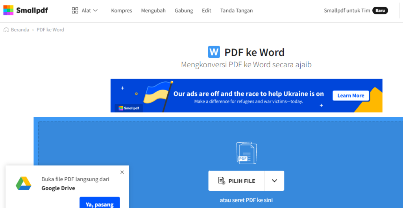Click the 'atau seret PDF ke sini' text
The height and width of the screenshot is (208, 403).
pos(246,200)
